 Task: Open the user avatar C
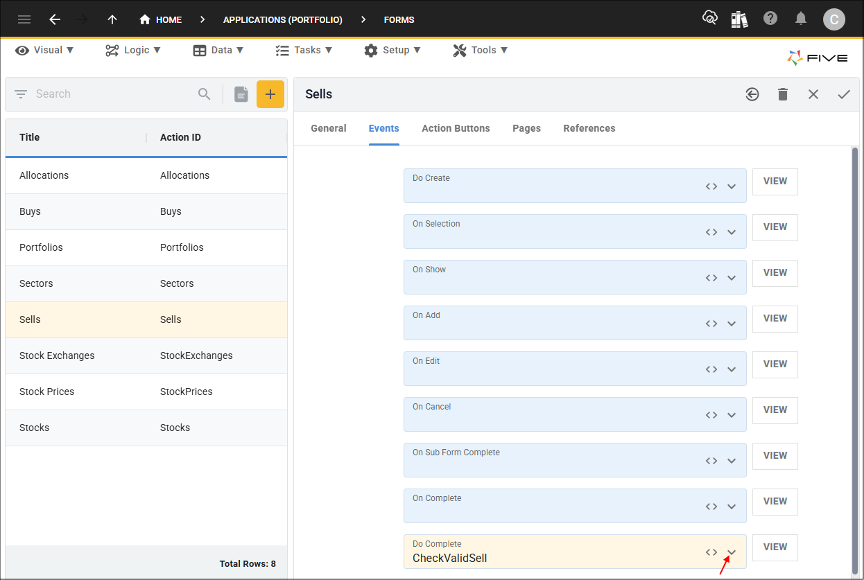pos(834,19)
